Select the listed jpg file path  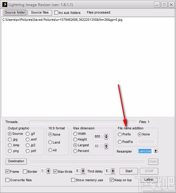pos(62,20)
